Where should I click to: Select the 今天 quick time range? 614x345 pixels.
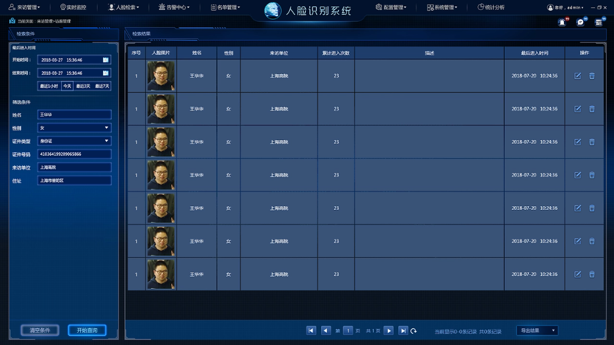click(67, 86)
